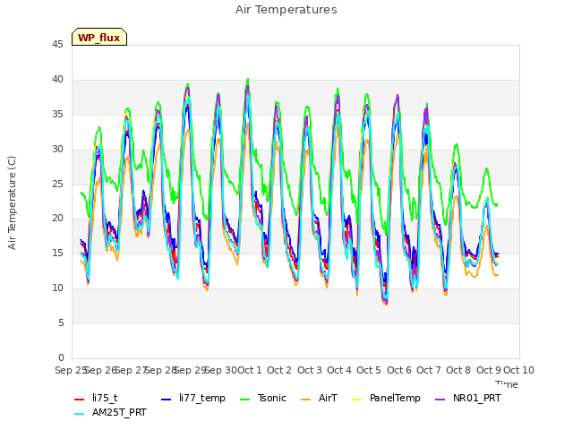Screen dimensions: 573x430
Task: Click the 45 y-axis tick label
Action: (x=57, y=44)
